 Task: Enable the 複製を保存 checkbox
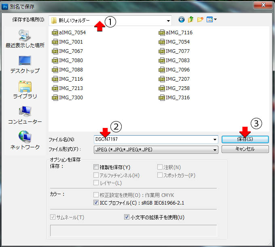[x=96, y=167]
